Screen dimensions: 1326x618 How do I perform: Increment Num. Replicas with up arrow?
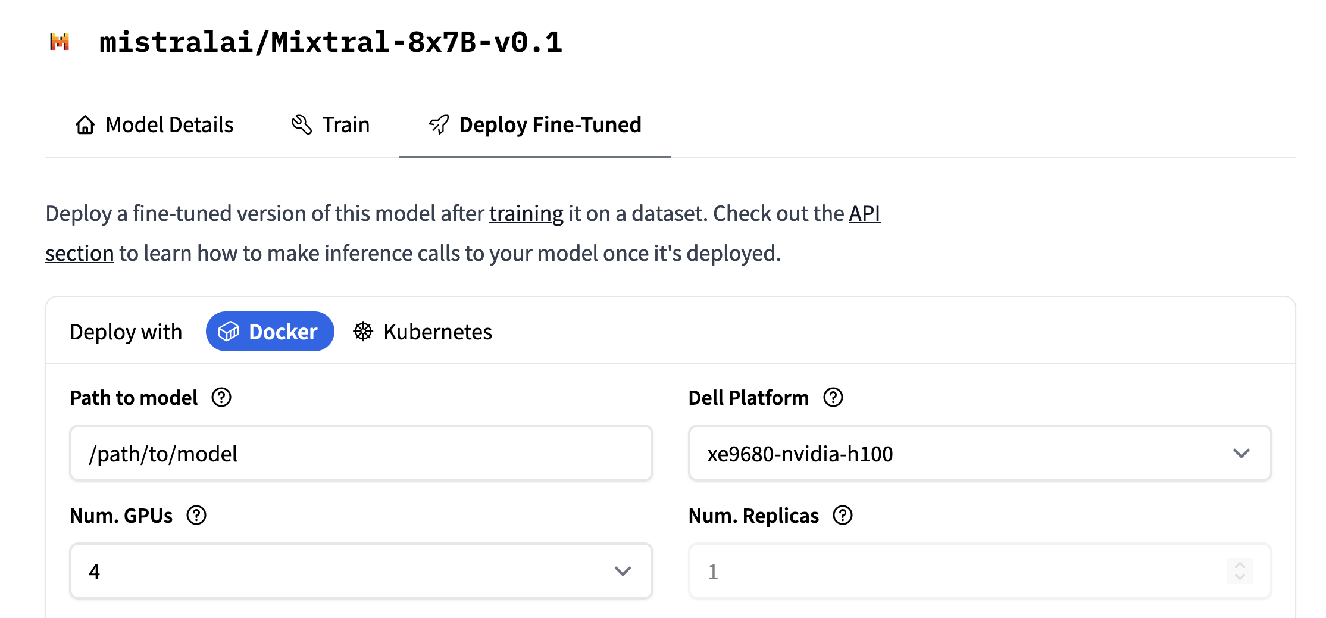click(x=1240, y=564)
